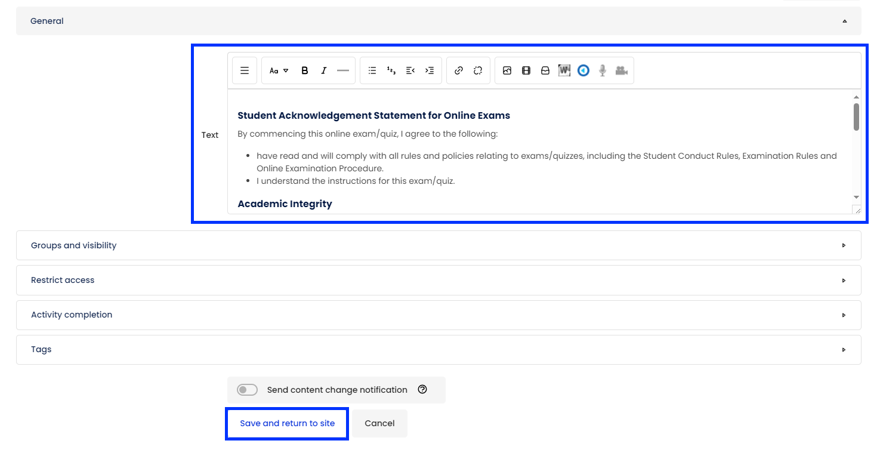Insert unordered bullet list

point(372,70)
